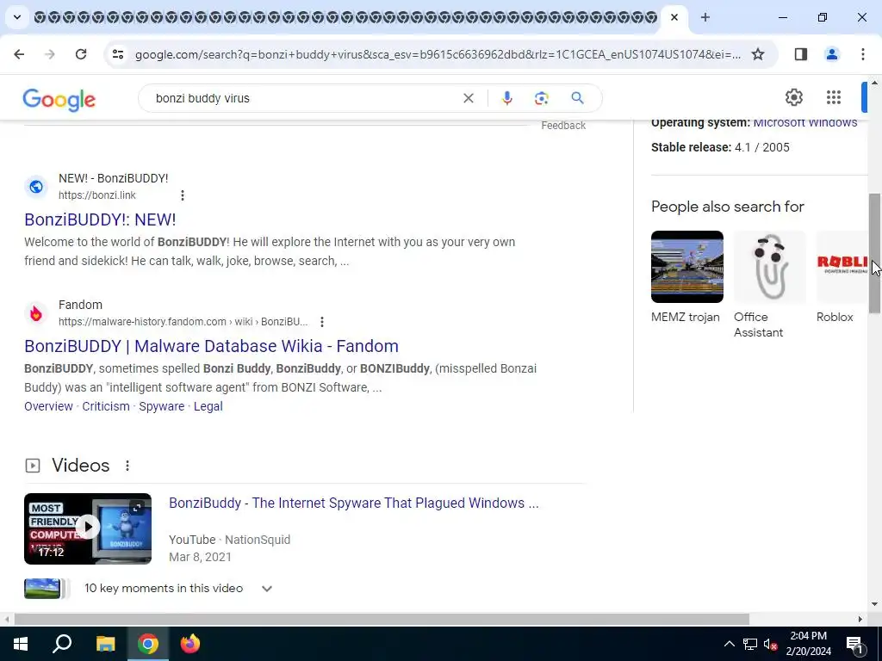882x661 pixels.
Task: Open the MEMZ trojan thumbnail
Action: (x=686, y=267)
